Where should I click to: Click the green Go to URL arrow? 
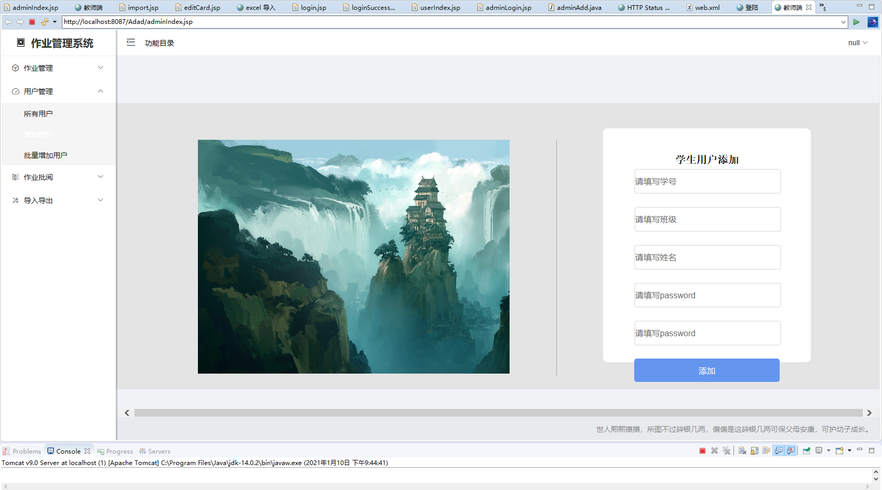[857, 22]
